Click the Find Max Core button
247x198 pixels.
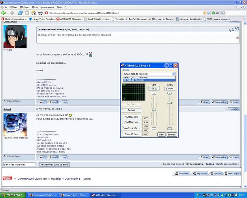pos(131,117)
